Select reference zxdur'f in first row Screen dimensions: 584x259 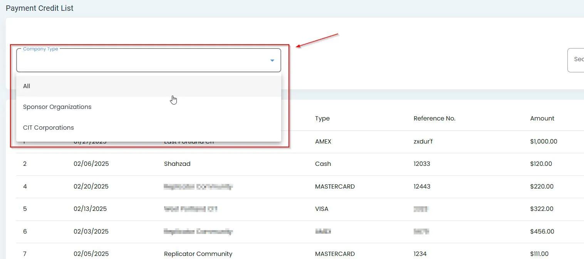tap(423, 142)
